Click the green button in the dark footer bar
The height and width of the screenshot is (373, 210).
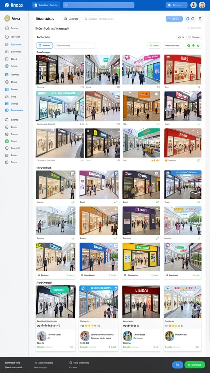click(x=195, y=365)
